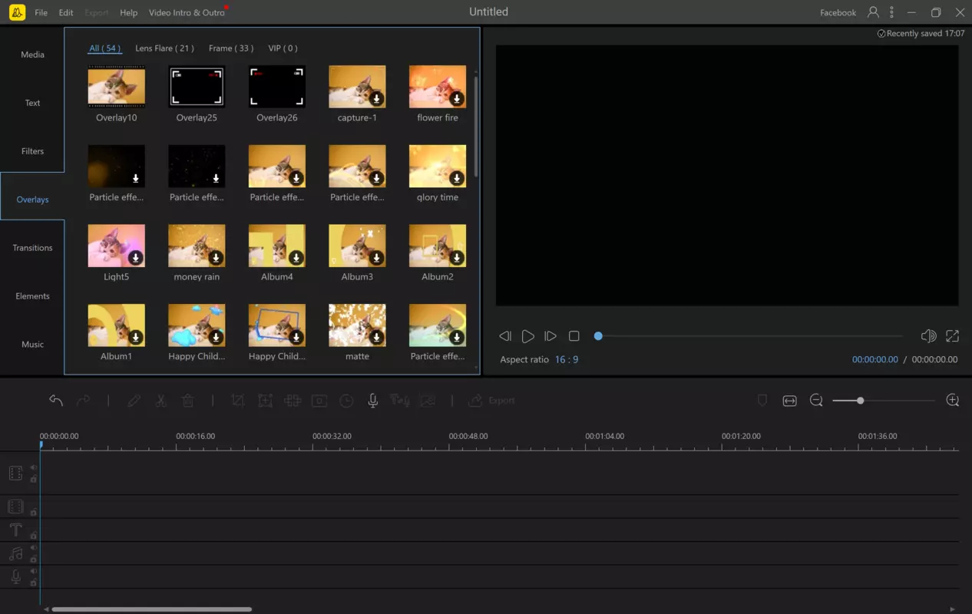Select the Lens Flare ( 21 ) category
Screen dimensions: 972x614
164,48
